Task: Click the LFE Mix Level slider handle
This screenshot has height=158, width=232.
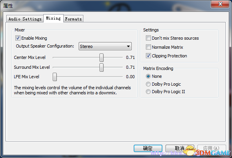Action: [x=55, y=77]
